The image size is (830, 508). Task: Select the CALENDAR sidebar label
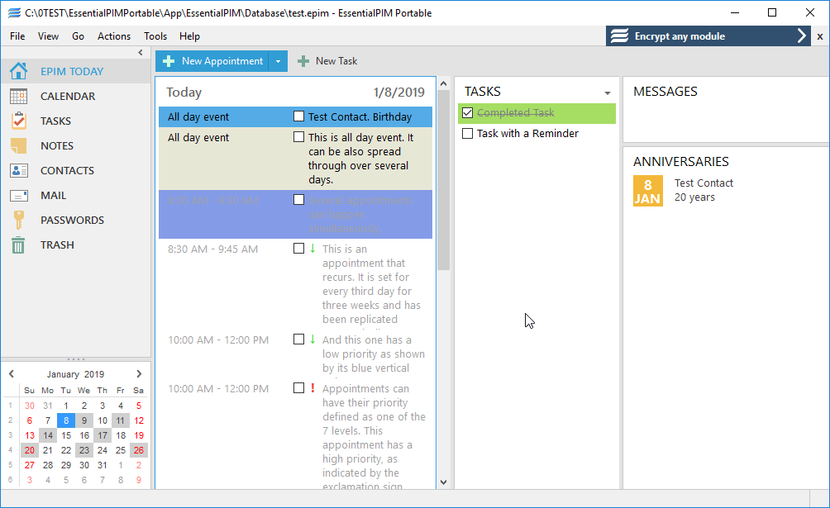click(68, 97)
